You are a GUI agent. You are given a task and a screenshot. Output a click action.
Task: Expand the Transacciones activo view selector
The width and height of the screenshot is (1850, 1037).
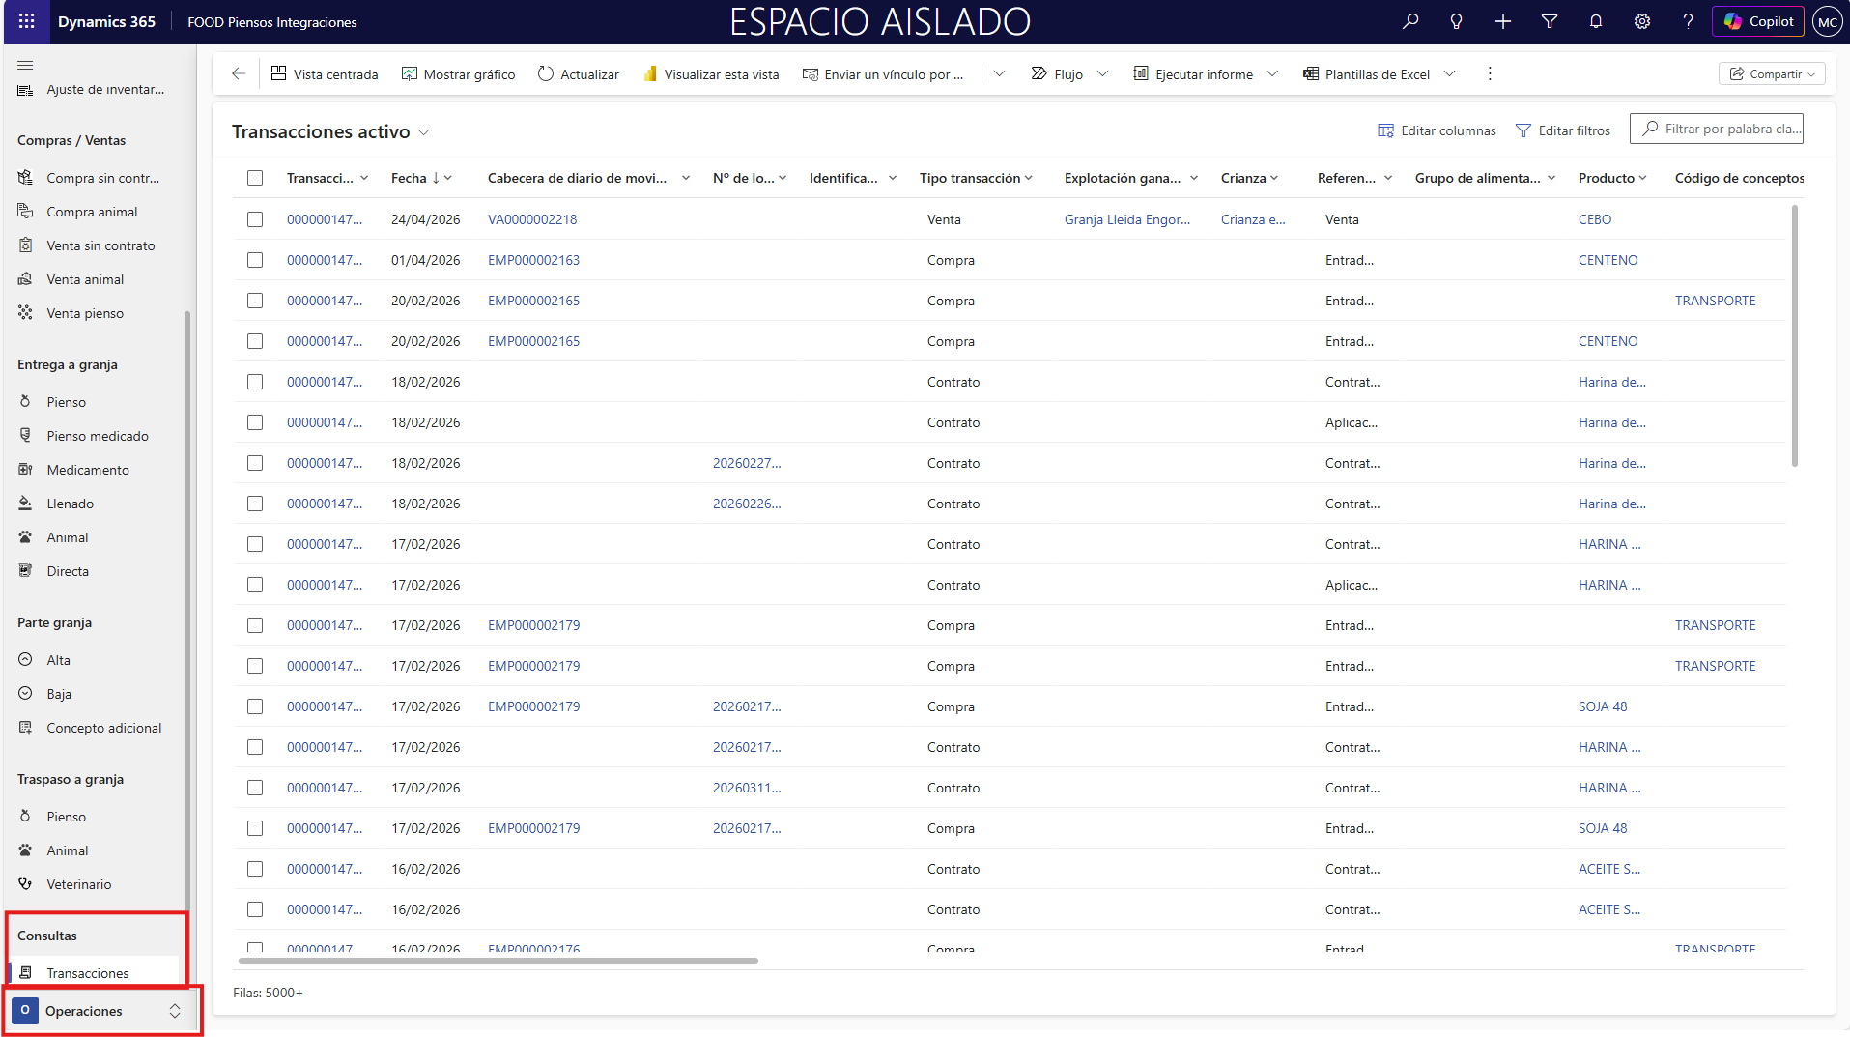(424, 132)
